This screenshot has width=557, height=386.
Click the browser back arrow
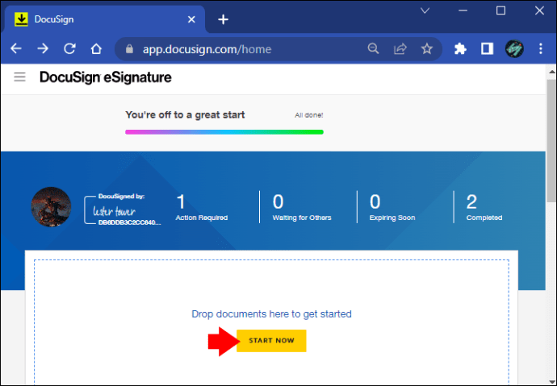click(16, 48)
